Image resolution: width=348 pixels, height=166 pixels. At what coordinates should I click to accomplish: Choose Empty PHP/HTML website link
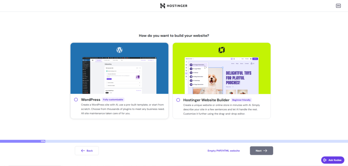click(x=224, y=151)
